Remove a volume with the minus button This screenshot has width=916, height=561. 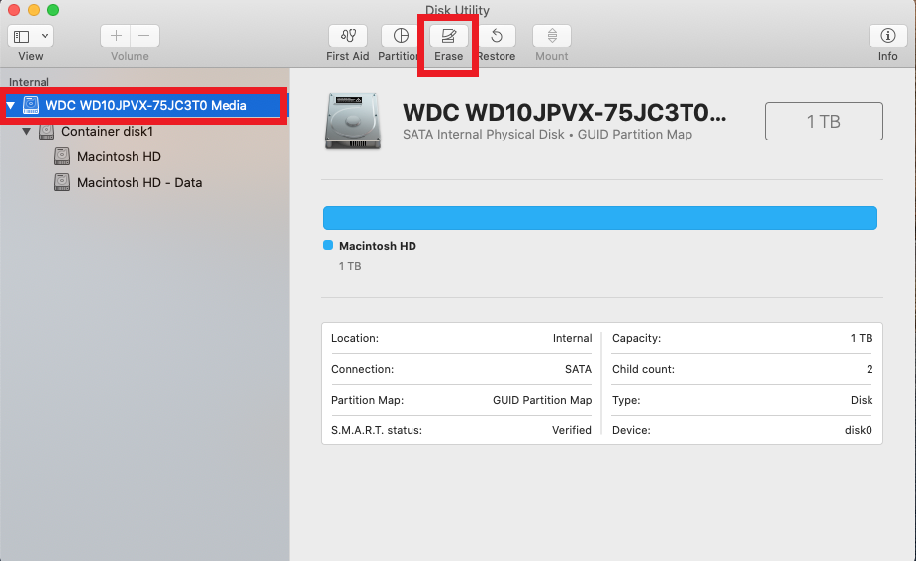pos(144,36)
